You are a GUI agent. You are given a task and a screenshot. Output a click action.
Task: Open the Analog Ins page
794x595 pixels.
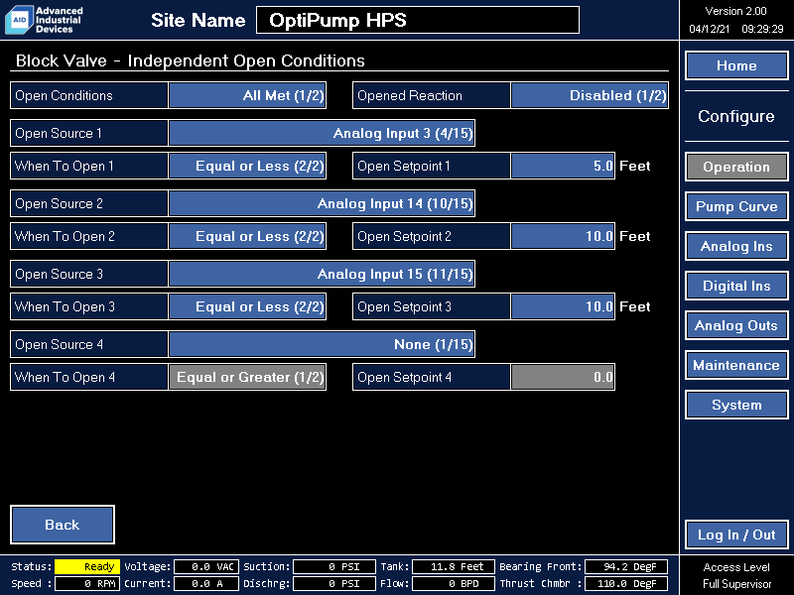736,246
